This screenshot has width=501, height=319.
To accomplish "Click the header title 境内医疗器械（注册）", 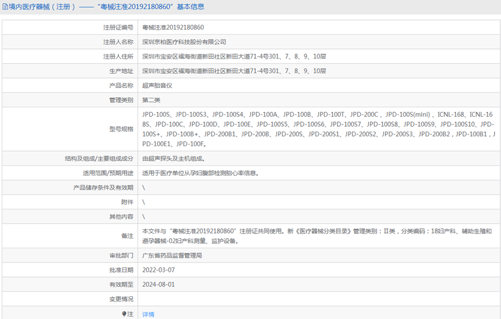I will coord(42,6).
